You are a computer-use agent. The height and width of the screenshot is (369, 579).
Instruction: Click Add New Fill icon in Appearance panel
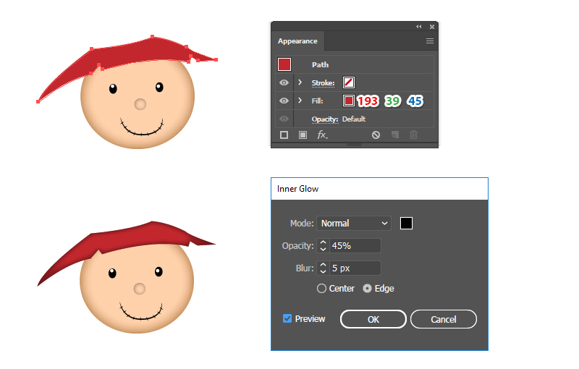(x=303, y=135)
